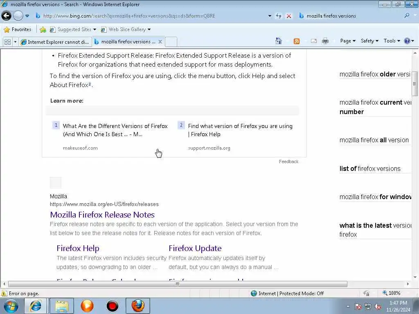The height and width of the screenshot is (314, 419).
Task: Click the Home page icon
Action: coord(278,41)
